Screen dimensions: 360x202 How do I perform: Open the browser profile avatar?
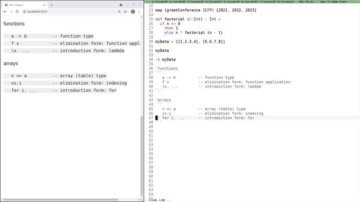tap(133, 11)
